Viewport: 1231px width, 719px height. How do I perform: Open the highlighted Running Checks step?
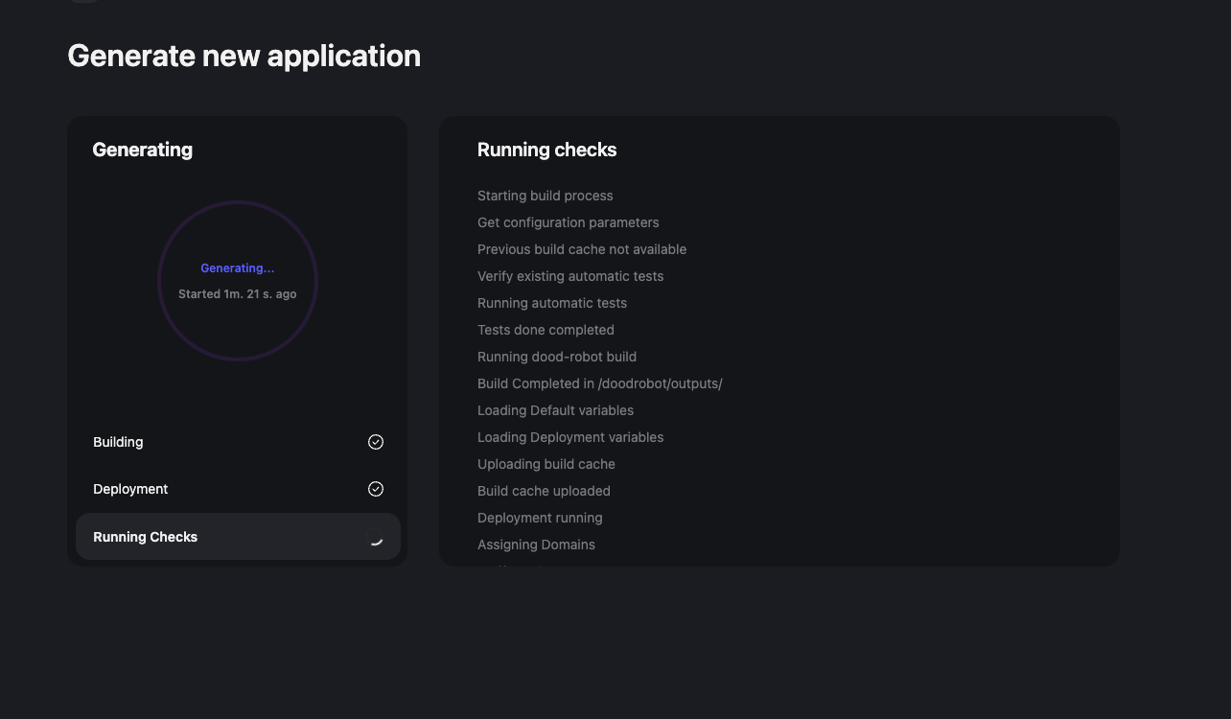146,537
